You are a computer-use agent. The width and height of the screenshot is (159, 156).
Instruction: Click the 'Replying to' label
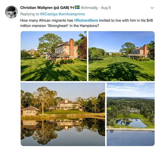click(x=30, y=14)
